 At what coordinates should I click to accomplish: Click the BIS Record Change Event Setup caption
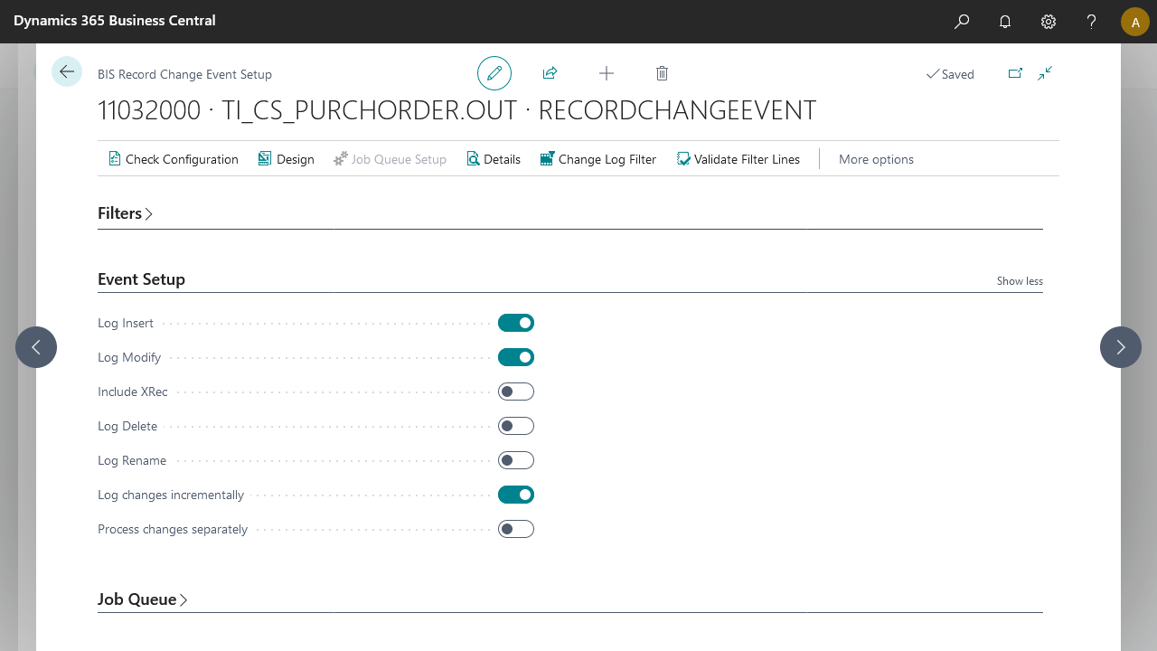point(184,74)
